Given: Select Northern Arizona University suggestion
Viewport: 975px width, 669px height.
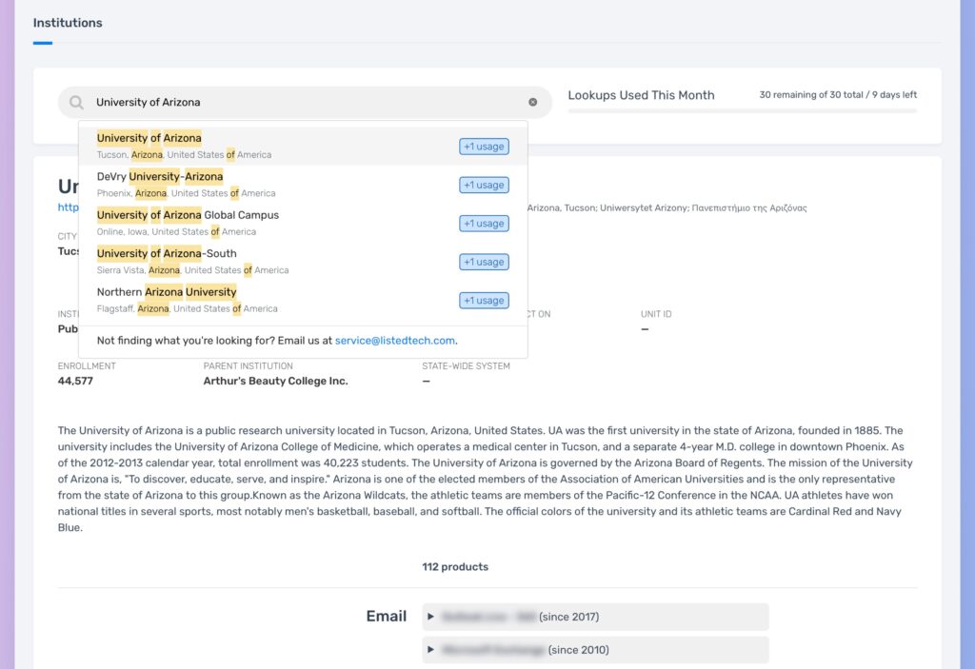Looking at the screenshot, I should coord(303,301).
